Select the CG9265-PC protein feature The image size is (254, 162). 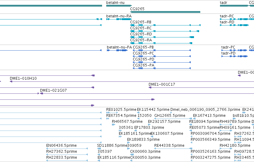(162, 56)
